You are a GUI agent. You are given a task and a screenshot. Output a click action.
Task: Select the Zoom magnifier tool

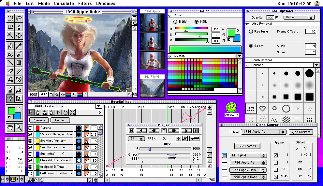coord(19,127)
